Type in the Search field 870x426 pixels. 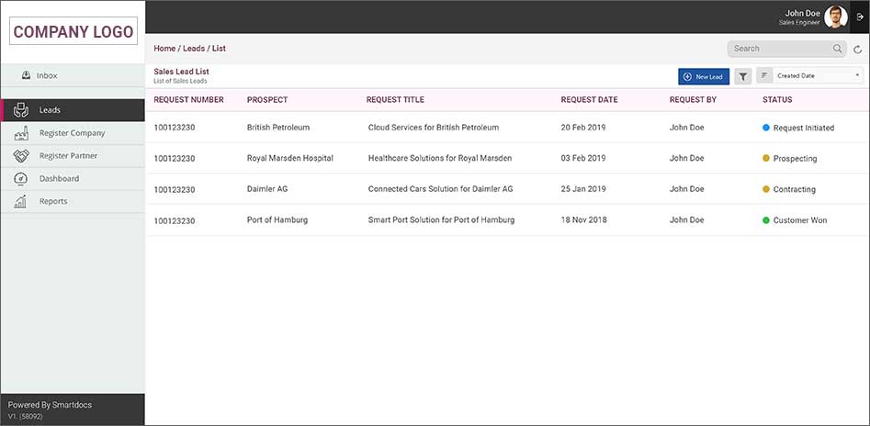click(781, 49)
